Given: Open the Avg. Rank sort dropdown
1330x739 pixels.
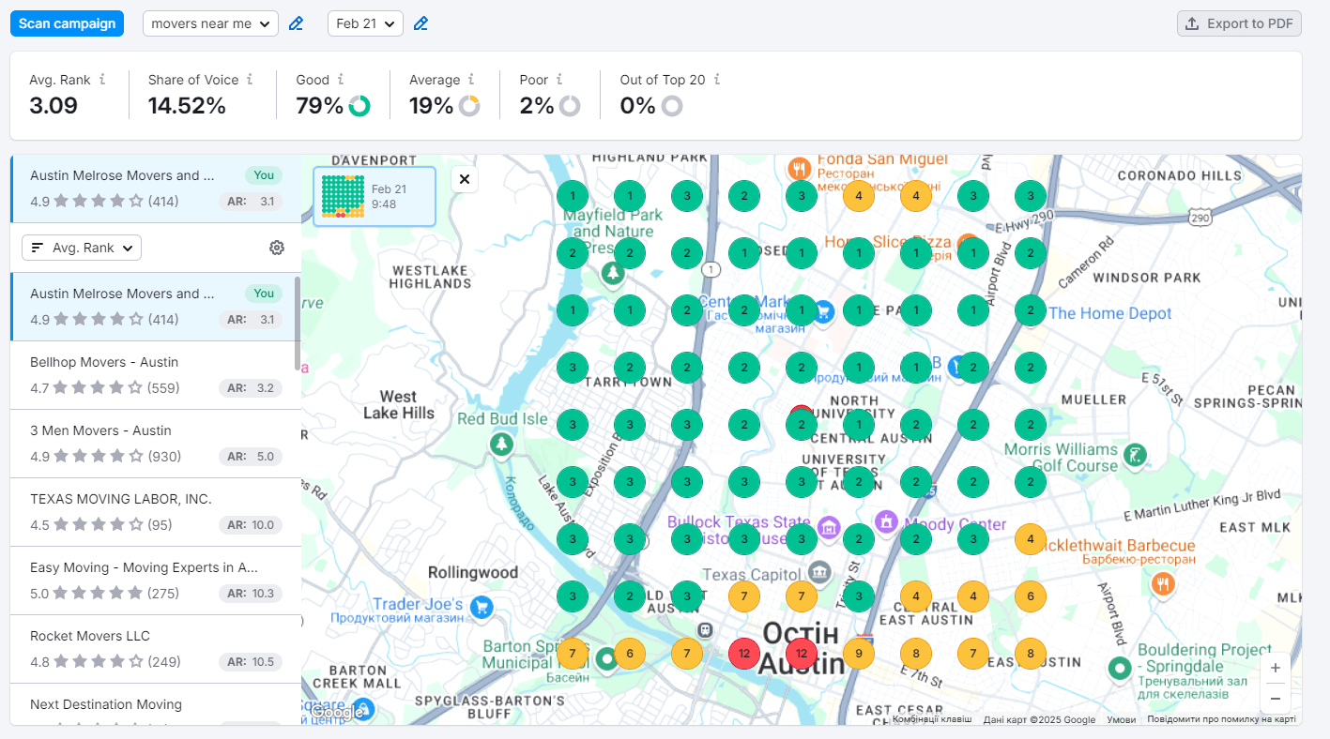Looking at the screenshot, I should pos(82,248).
